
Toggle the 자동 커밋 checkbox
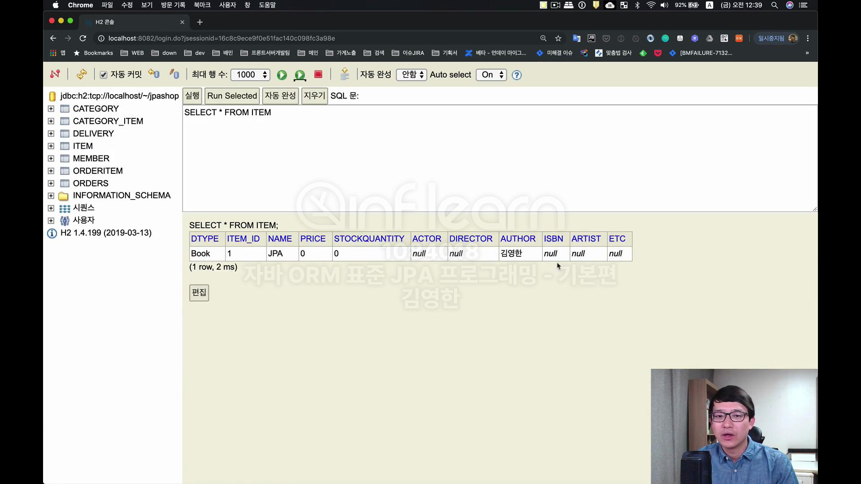tap(104, 75)
